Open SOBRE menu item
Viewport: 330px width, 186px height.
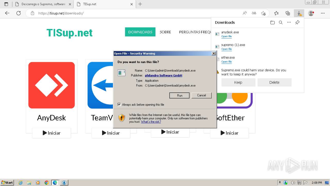pyautogui.click(x=165, y=32)
